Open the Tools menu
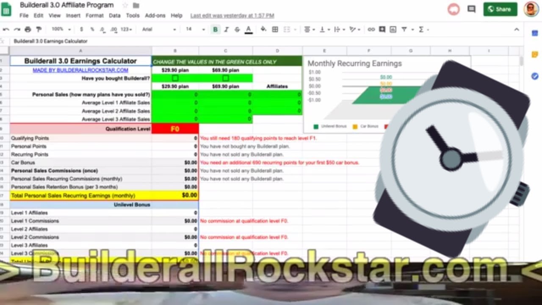The image size is (542, 305). pyautogui.click(x=133, y=15)
